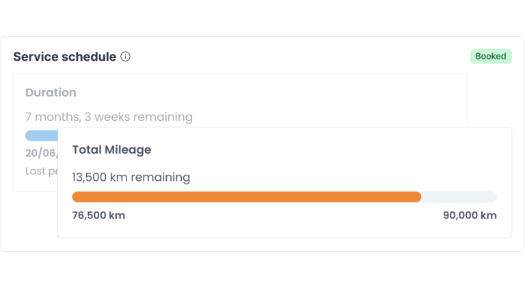Click blank area of Service schedule panel bottom
This screenshot has width=525, height=288.
(261, 244)
